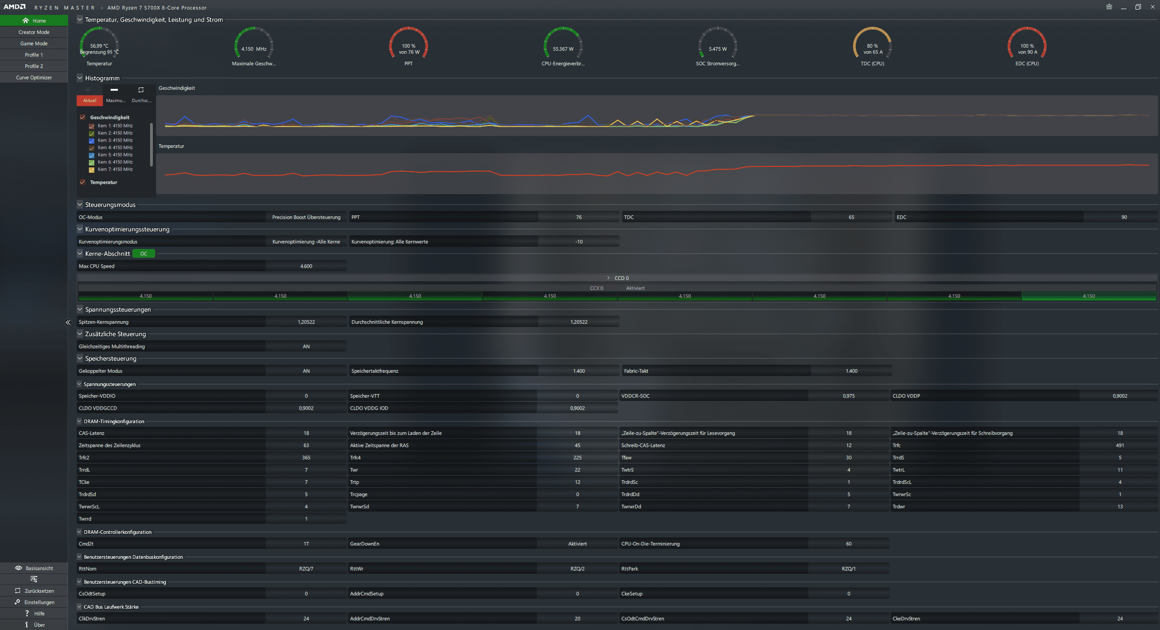Click the Kurvenoptimierung -Alle Kerne mode value
Screen dimensions: 1160x630
click(x=306, y=242)
